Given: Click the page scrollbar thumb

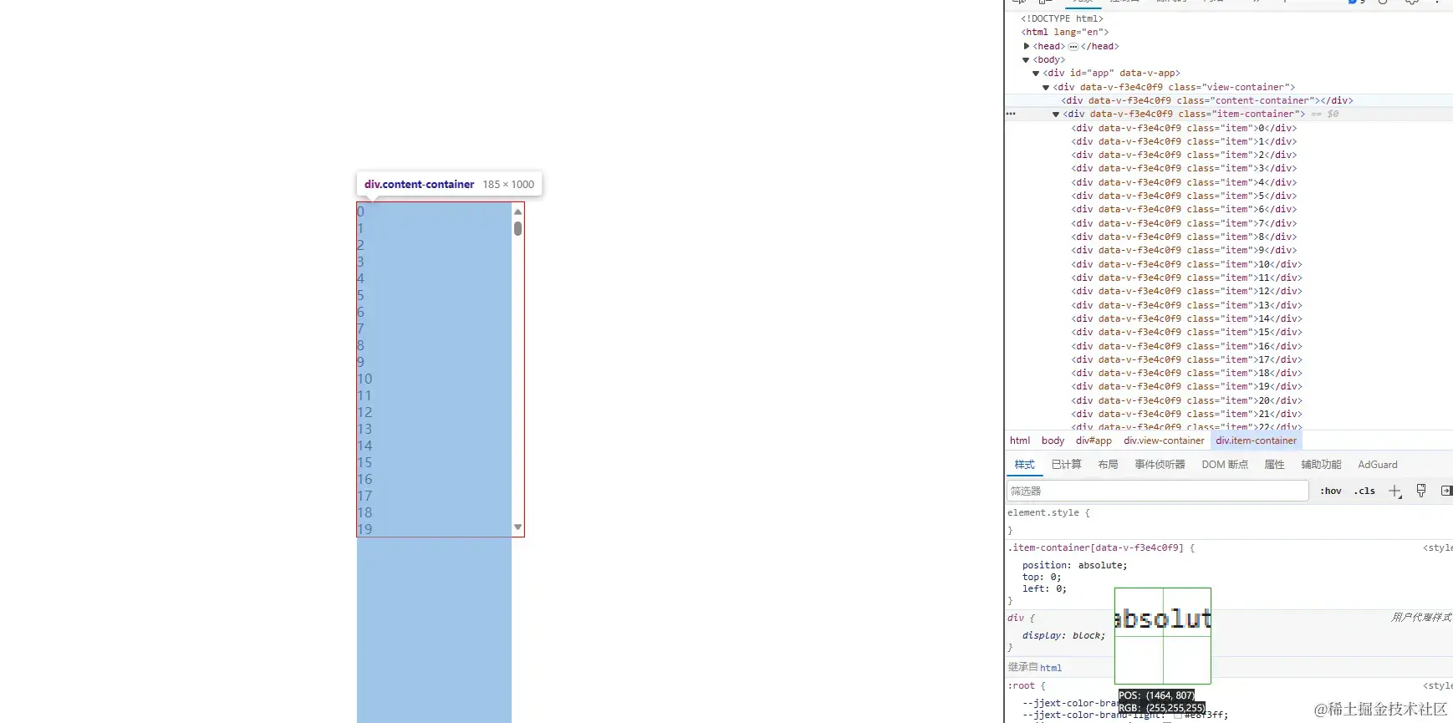Looking at the screenshot, I should [x=517, y=228].
